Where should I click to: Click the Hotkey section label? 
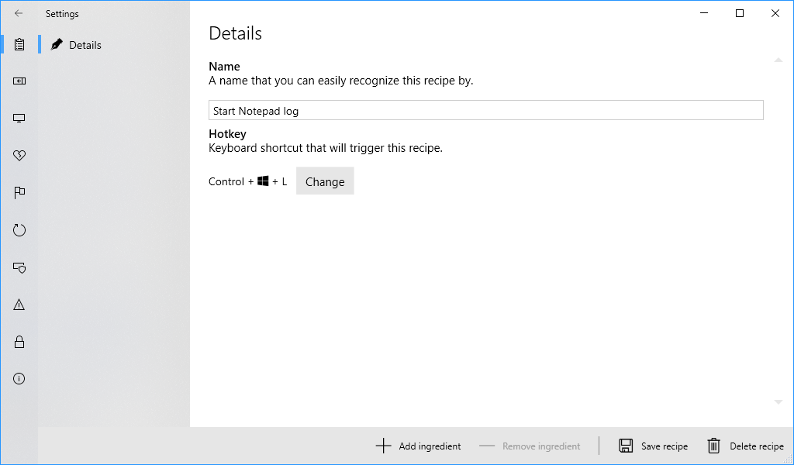coord(227,134)
